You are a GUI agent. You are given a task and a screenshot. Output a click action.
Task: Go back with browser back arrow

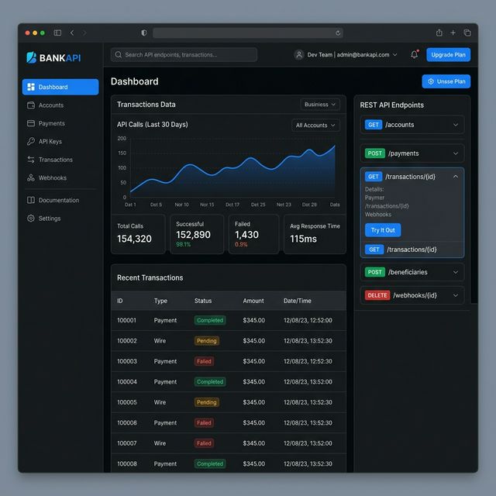point(72,33)
